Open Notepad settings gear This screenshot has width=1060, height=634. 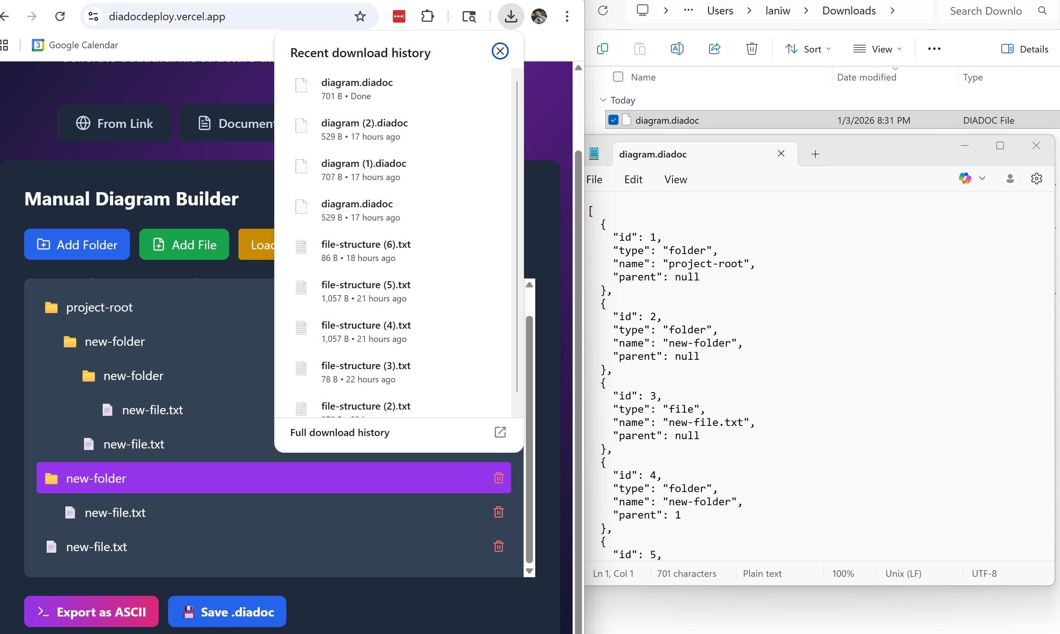coord(1036,179)
